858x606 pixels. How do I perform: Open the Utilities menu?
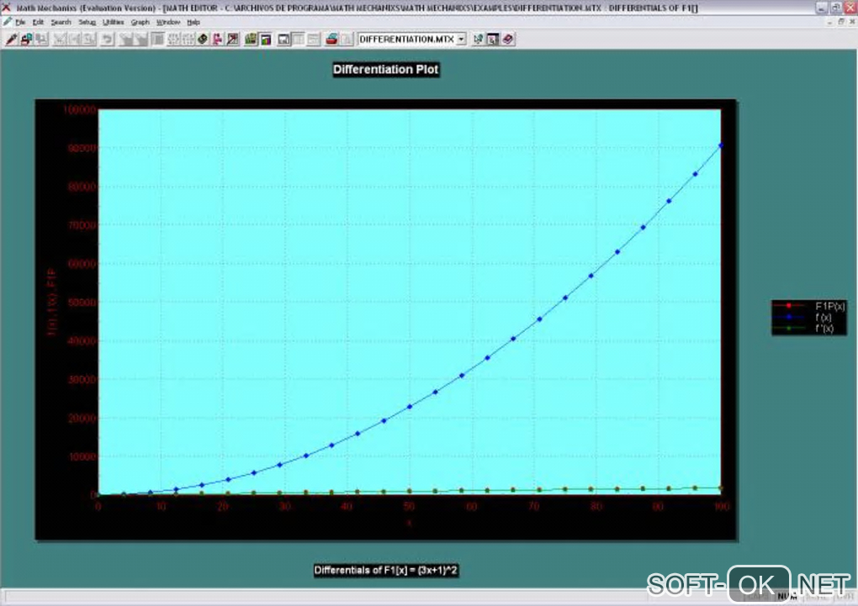[114, 23]
